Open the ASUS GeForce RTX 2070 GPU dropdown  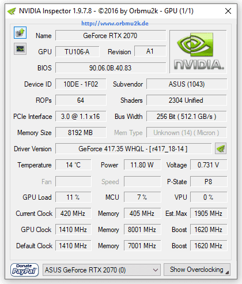coord(101,270)
